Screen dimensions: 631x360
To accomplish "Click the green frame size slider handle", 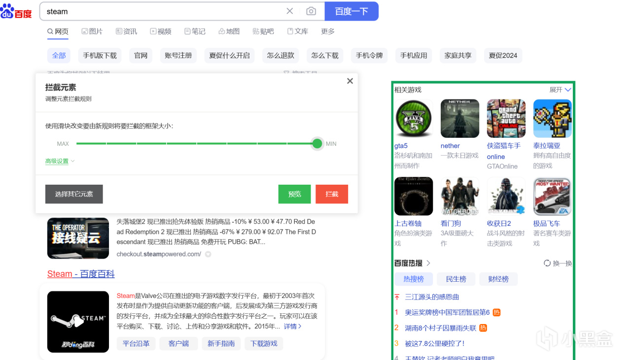I will click(317, 144).
